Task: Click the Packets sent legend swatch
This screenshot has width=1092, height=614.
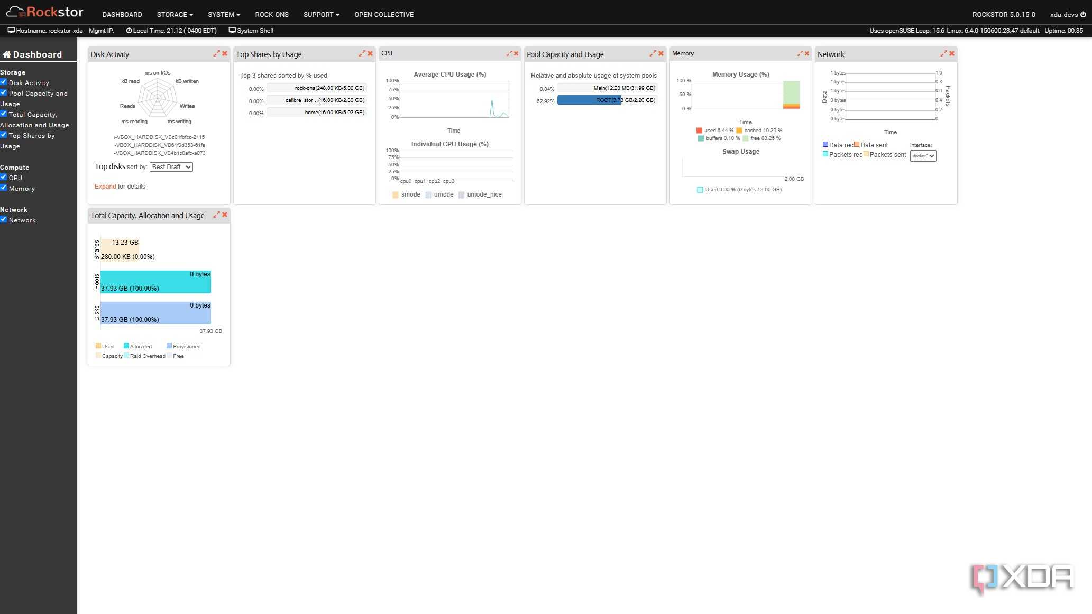Action: 866,154
